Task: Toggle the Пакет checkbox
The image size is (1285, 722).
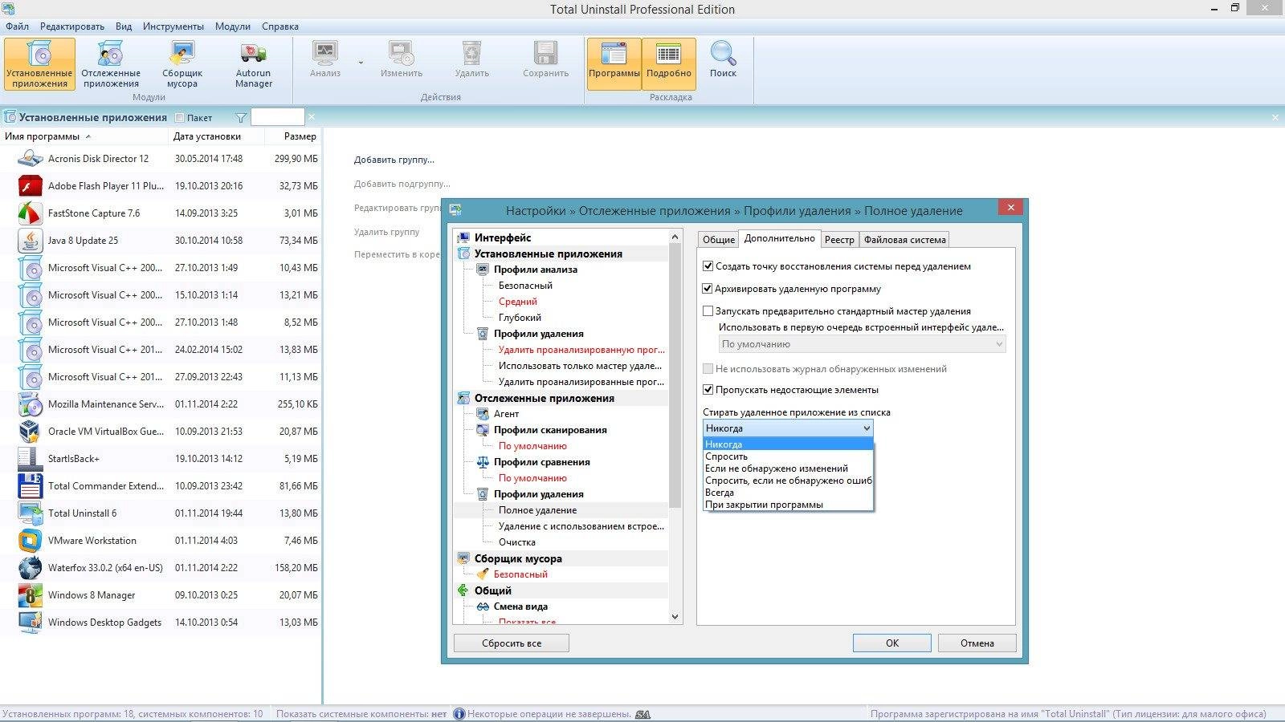Action: 180,118
